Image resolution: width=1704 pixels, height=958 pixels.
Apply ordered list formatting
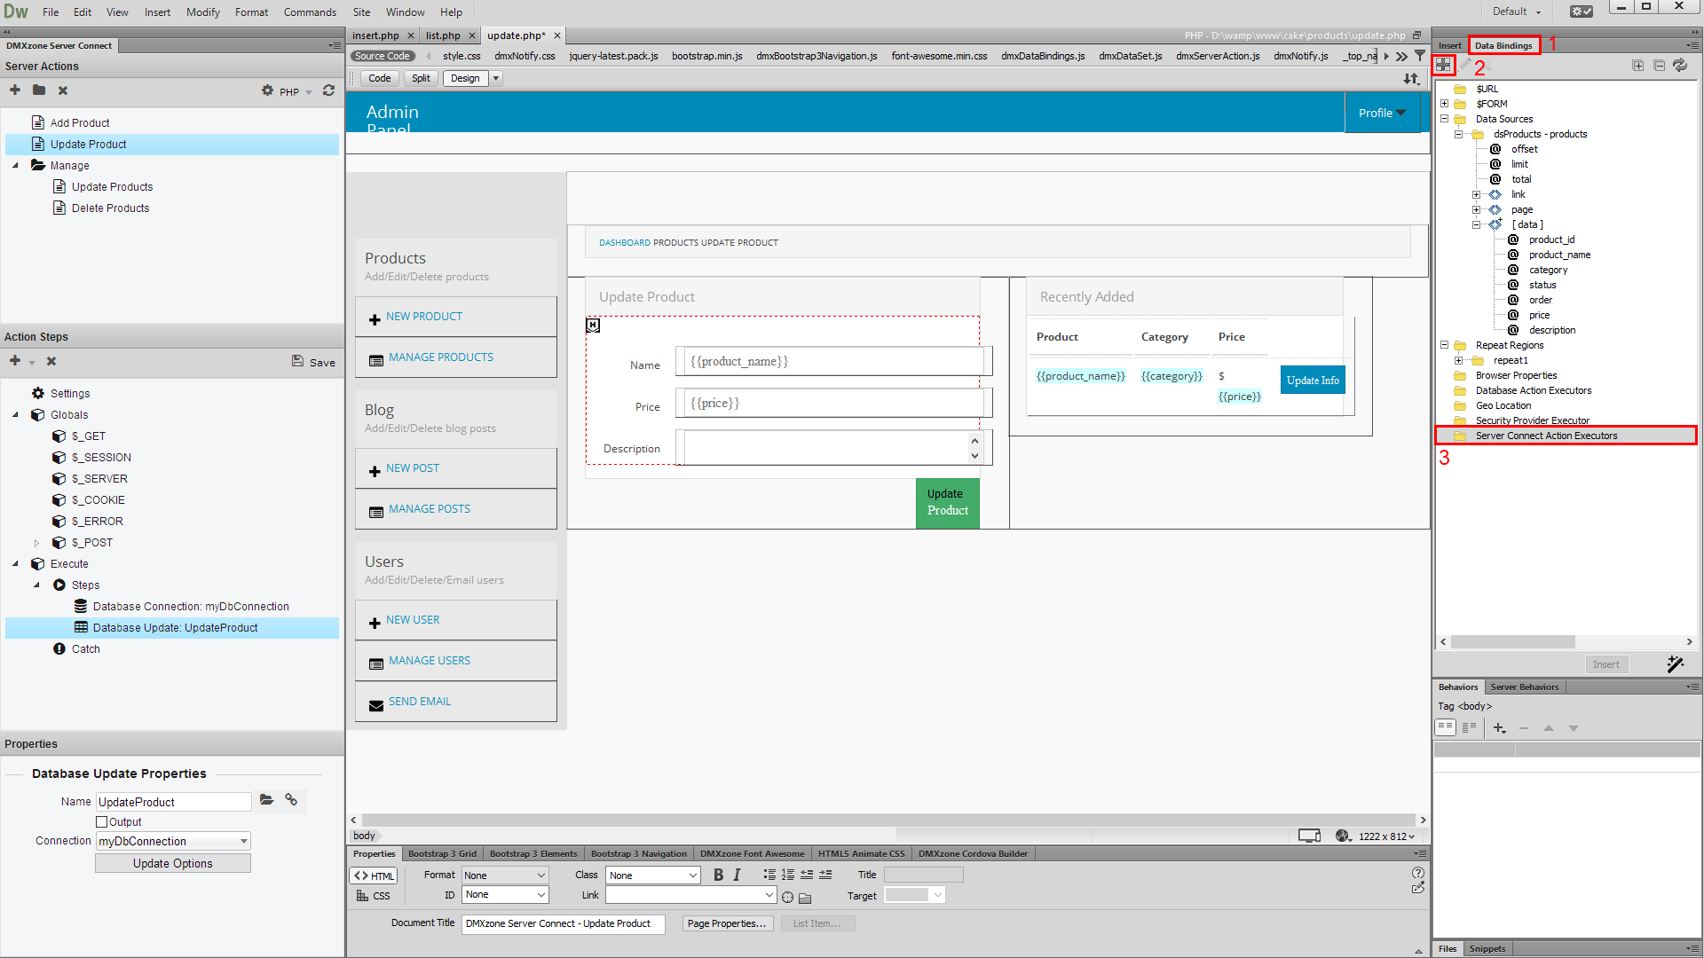click(788, 875)
